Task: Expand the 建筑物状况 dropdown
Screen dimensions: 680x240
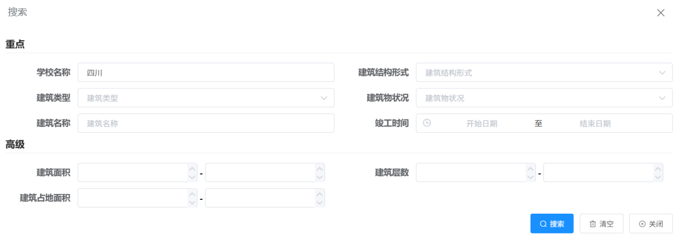Action: click(x=661, y=98)
